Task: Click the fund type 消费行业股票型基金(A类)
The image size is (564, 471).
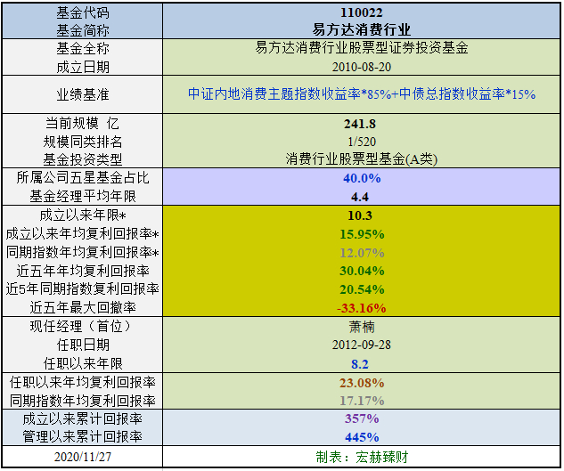Action: 362,159
